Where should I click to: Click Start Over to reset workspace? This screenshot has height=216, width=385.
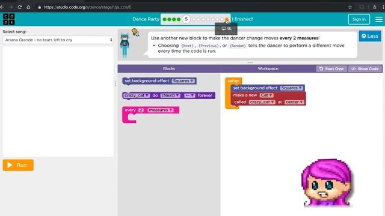331,69
